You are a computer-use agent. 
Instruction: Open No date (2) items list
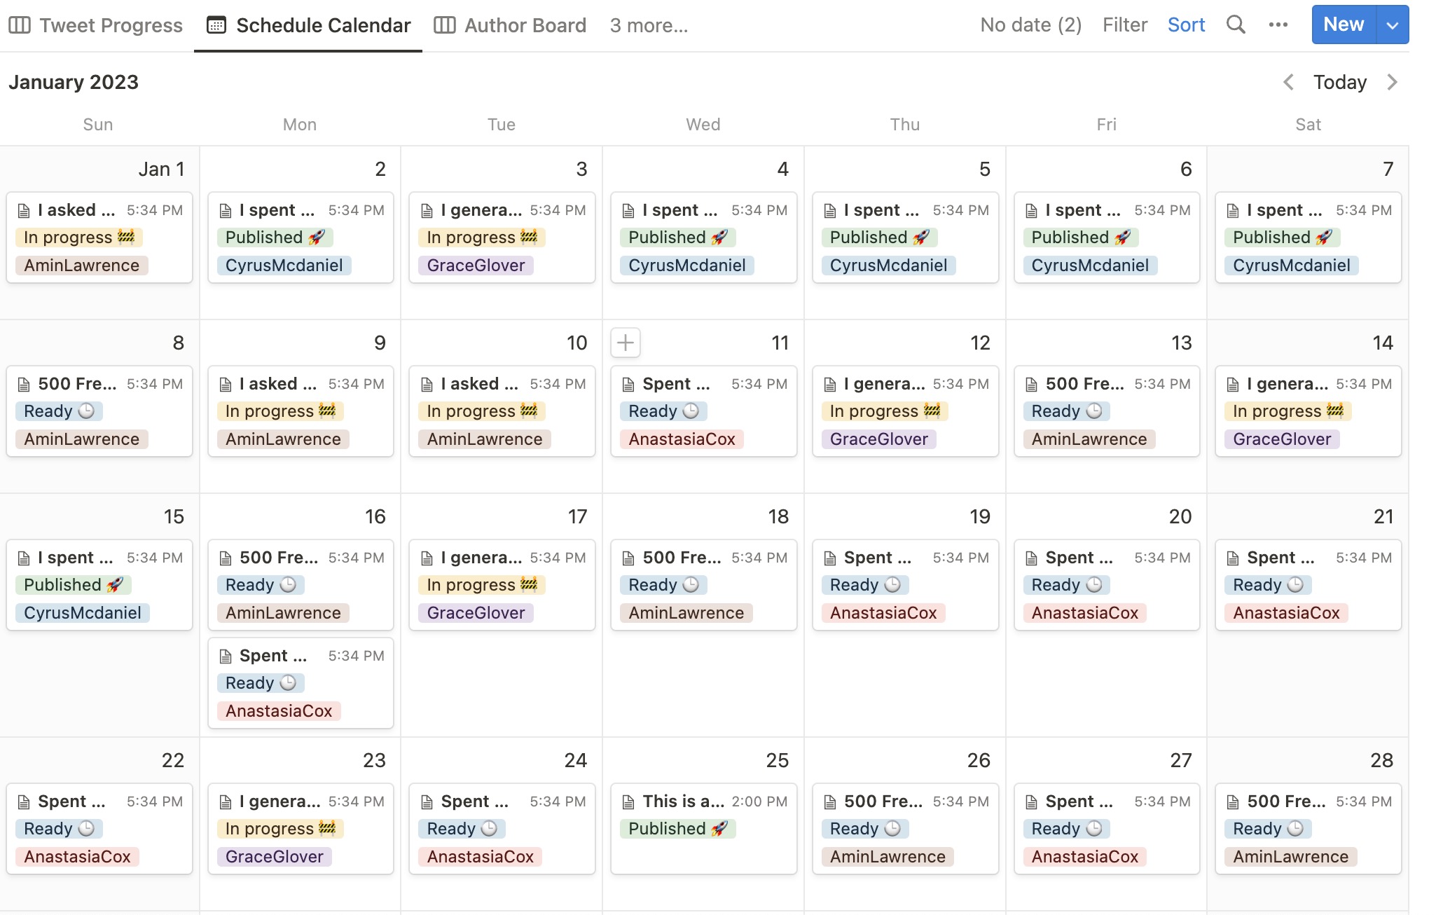1030,25
